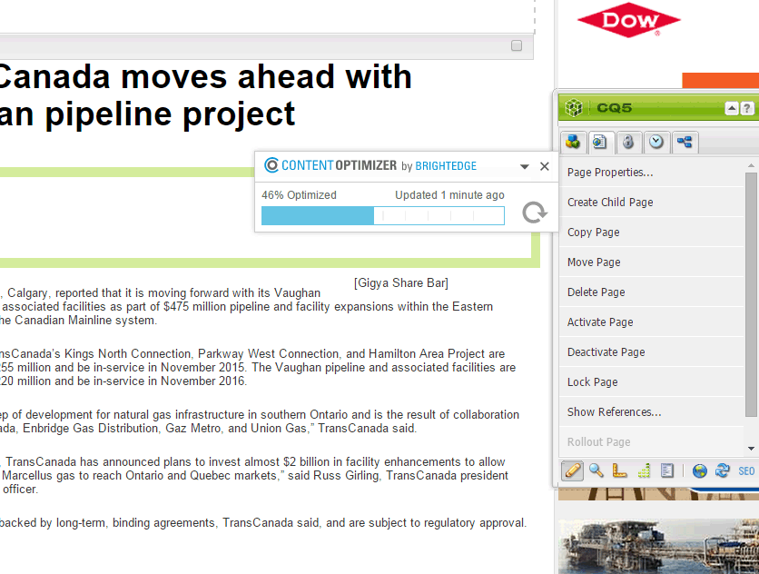Open the Content Optimizer dropdown arrow
The width and height of the screenshot is (759, 574).
tap(525, 166)
